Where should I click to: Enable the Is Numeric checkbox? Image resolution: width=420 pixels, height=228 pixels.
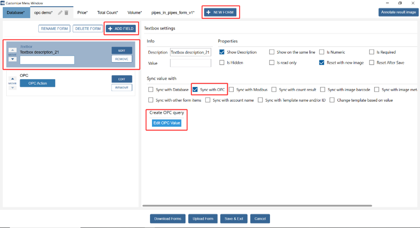322,52
